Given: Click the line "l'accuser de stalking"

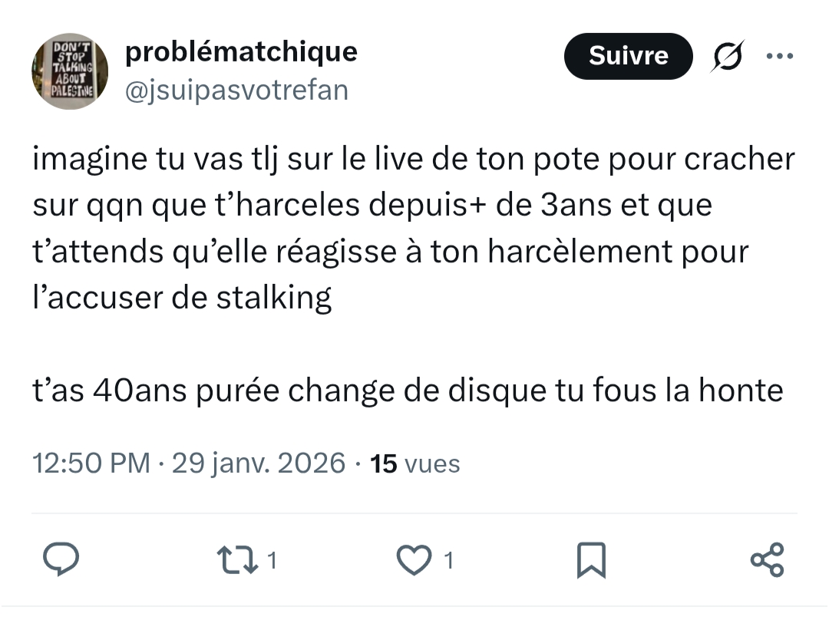Looking at the screenshot, I should pos(182,298).
